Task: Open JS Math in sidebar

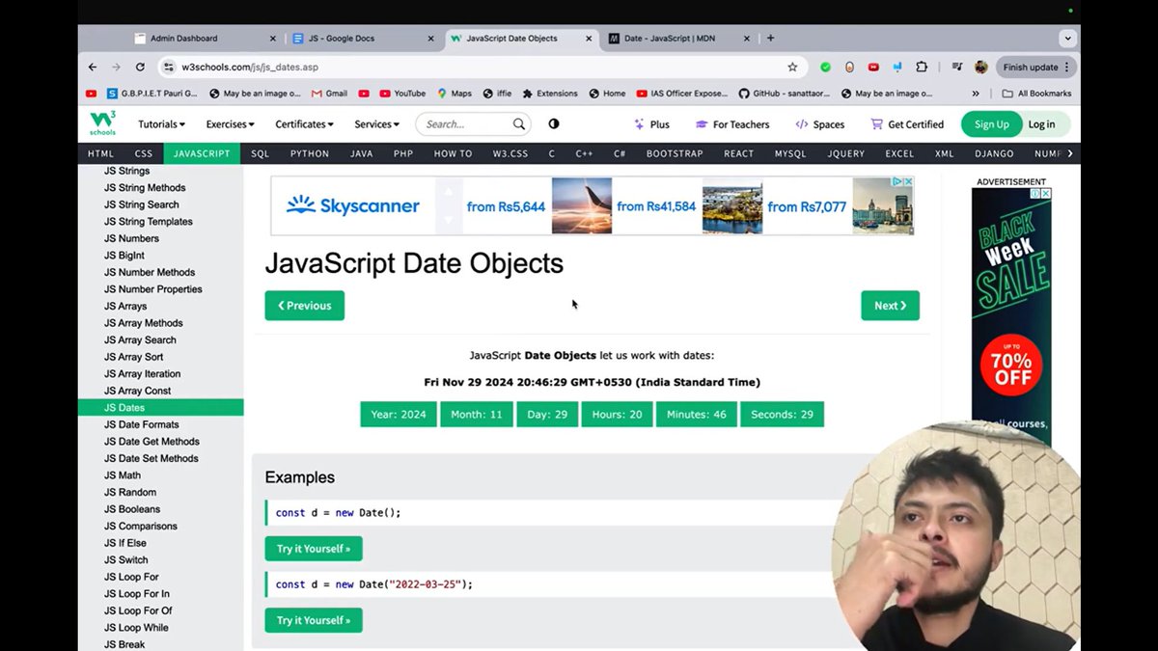Action: (x=123, y=475)
